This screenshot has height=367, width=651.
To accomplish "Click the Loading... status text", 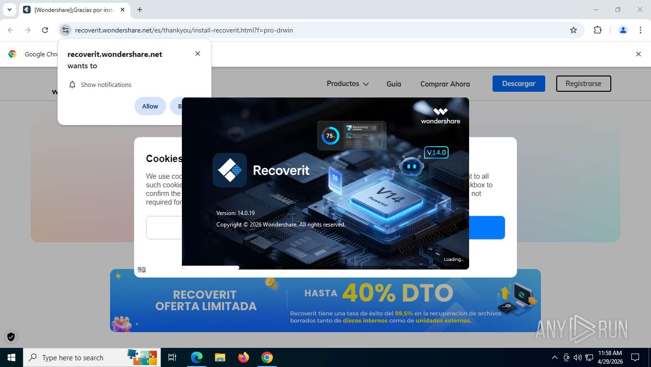I will coord(454,259).
